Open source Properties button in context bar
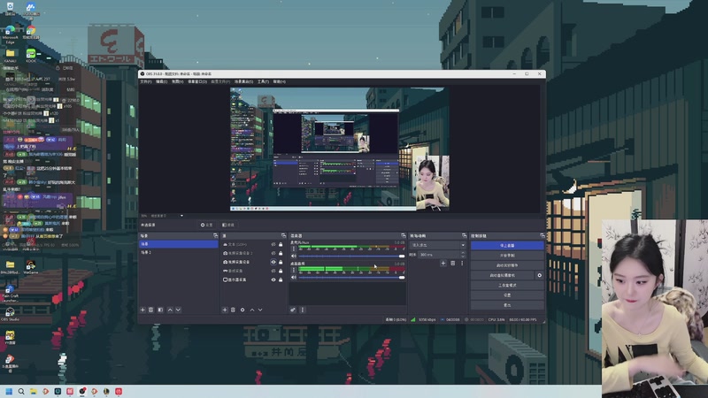The width and height of the screenshot is (708, 398). point(207,225)
